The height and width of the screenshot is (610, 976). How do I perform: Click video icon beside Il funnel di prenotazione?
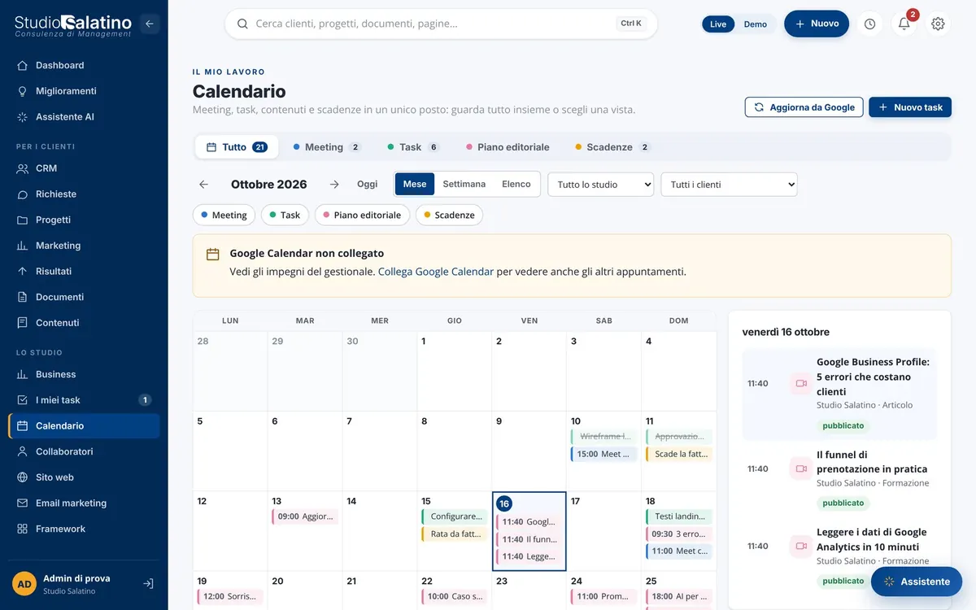801,468
